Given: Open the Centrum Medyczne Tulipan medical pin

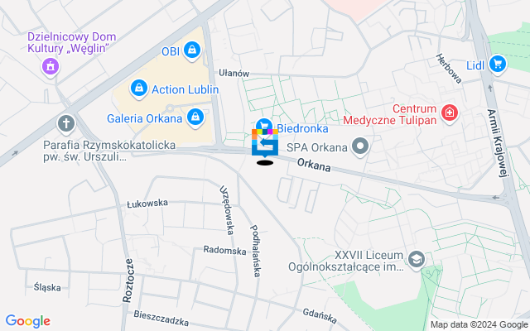Looking at the screenshot, I should click(450, 113).
